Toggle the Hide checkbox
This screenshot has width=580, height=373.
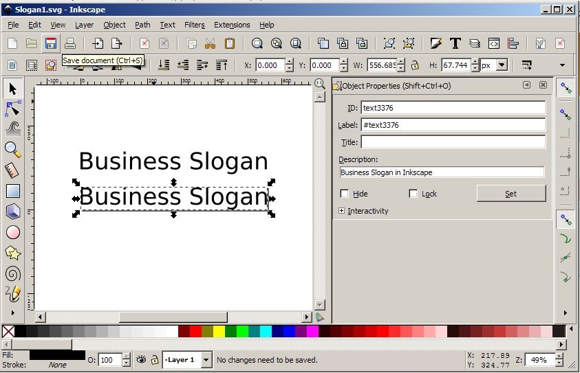[345, 194]
